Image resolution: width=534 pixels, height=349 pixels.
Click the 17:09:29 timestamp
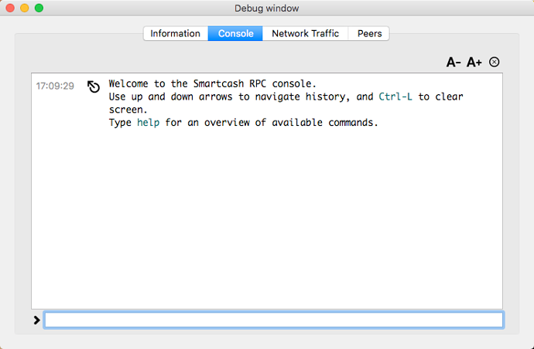(55, 86)
